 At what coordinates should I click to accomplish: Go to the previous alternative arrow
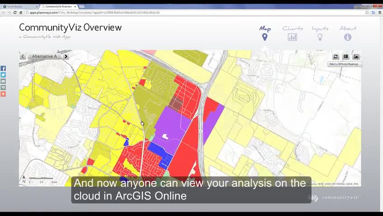pyautogui.click(x=23, y=56)
